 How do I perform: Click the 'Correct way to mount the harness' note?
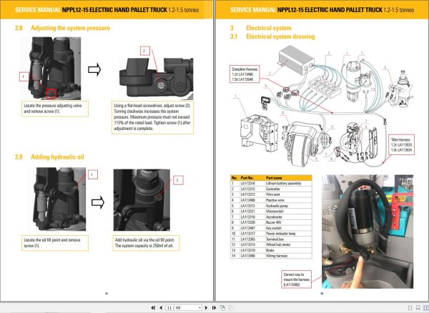(296, 279)
